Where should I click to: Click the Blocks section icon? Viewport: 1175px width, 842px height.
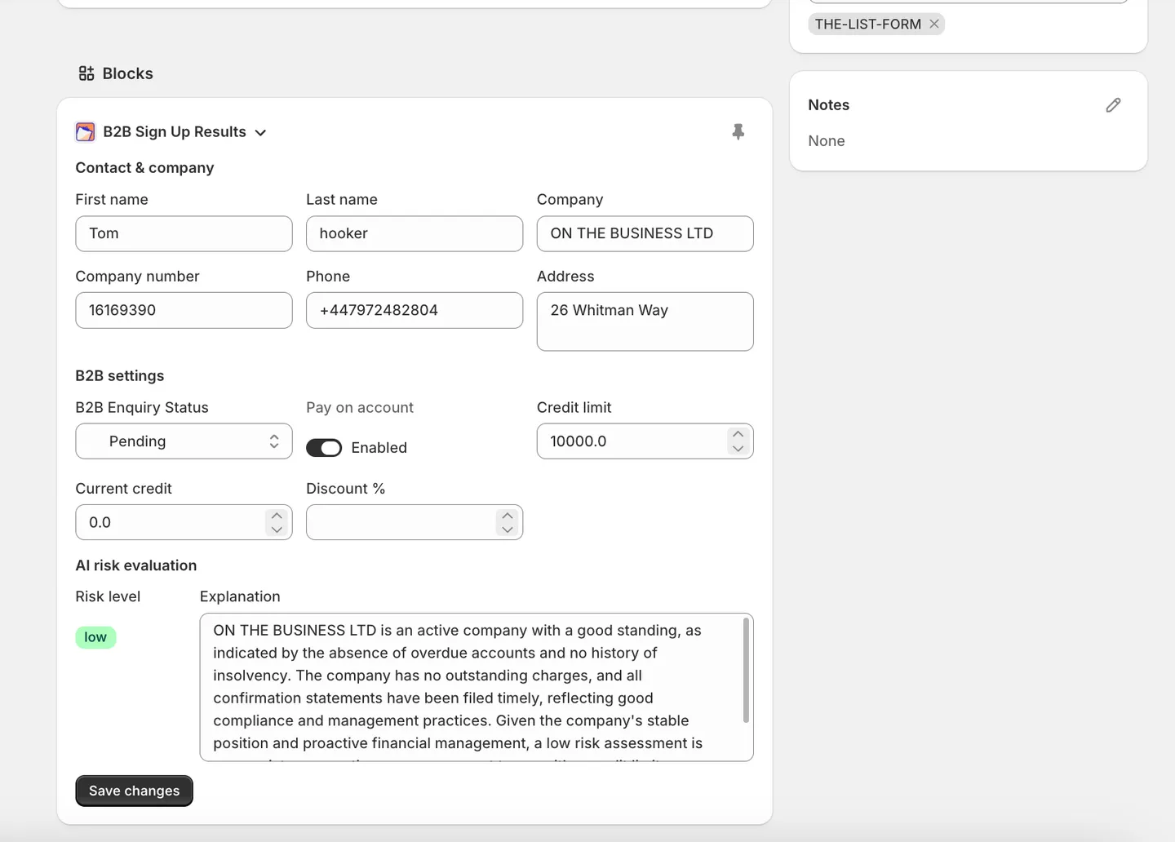coord(86,73)
